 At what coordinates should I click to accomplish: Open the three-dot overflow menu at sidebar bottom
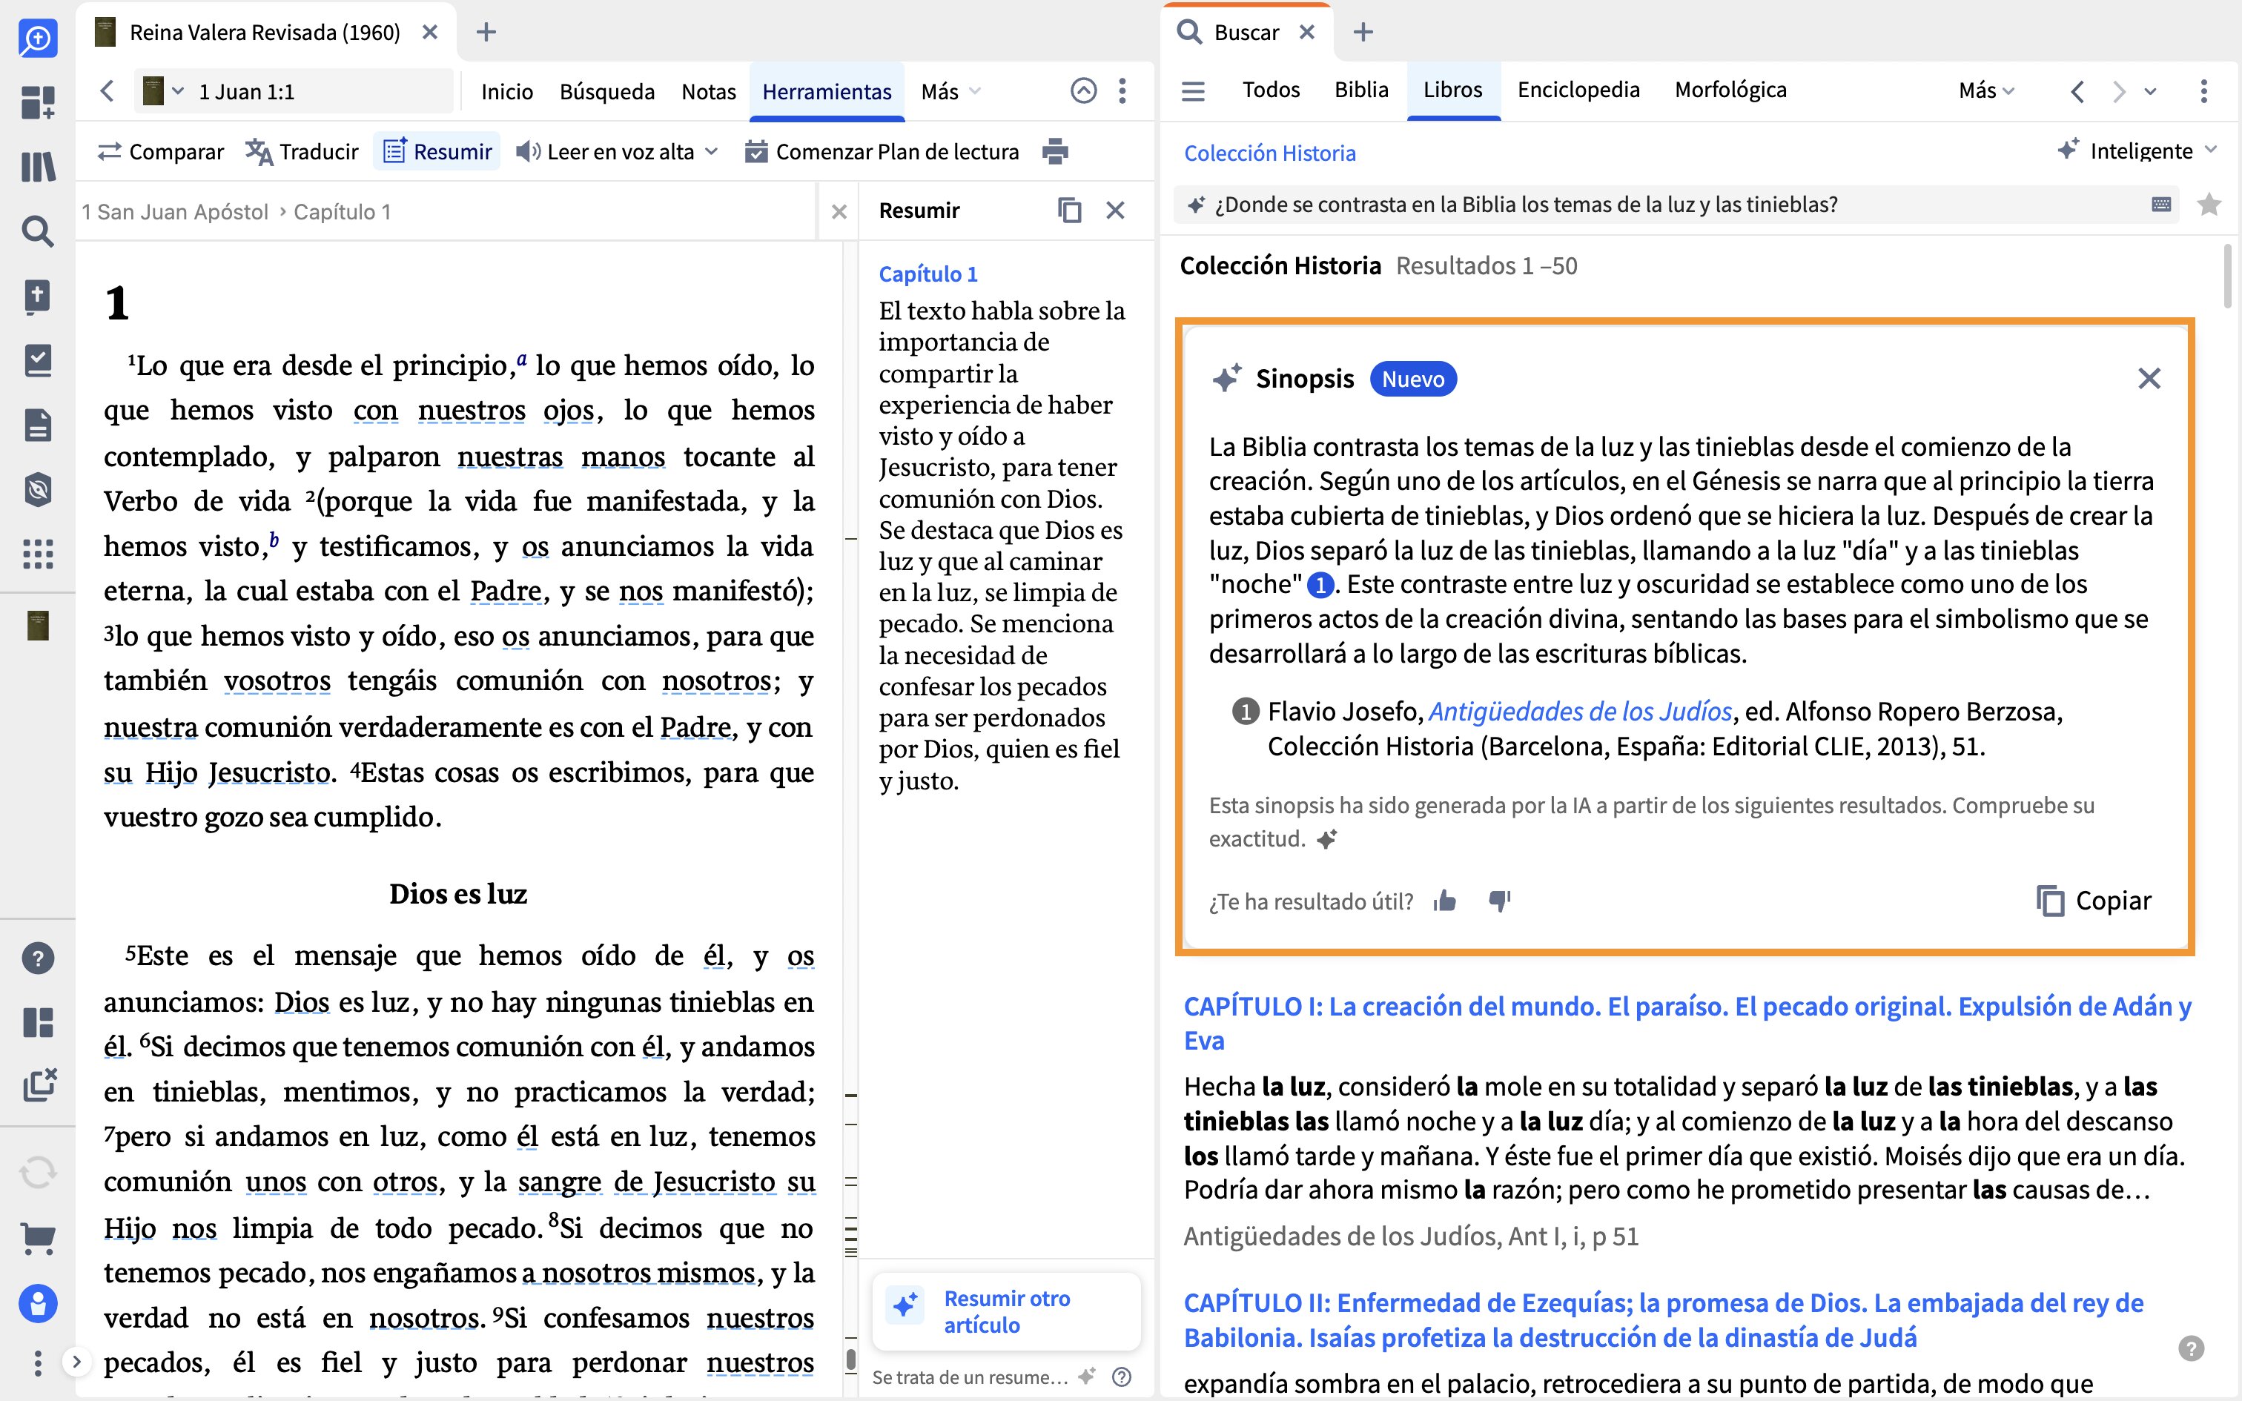pyautogui.click(x=38, y=1363)
